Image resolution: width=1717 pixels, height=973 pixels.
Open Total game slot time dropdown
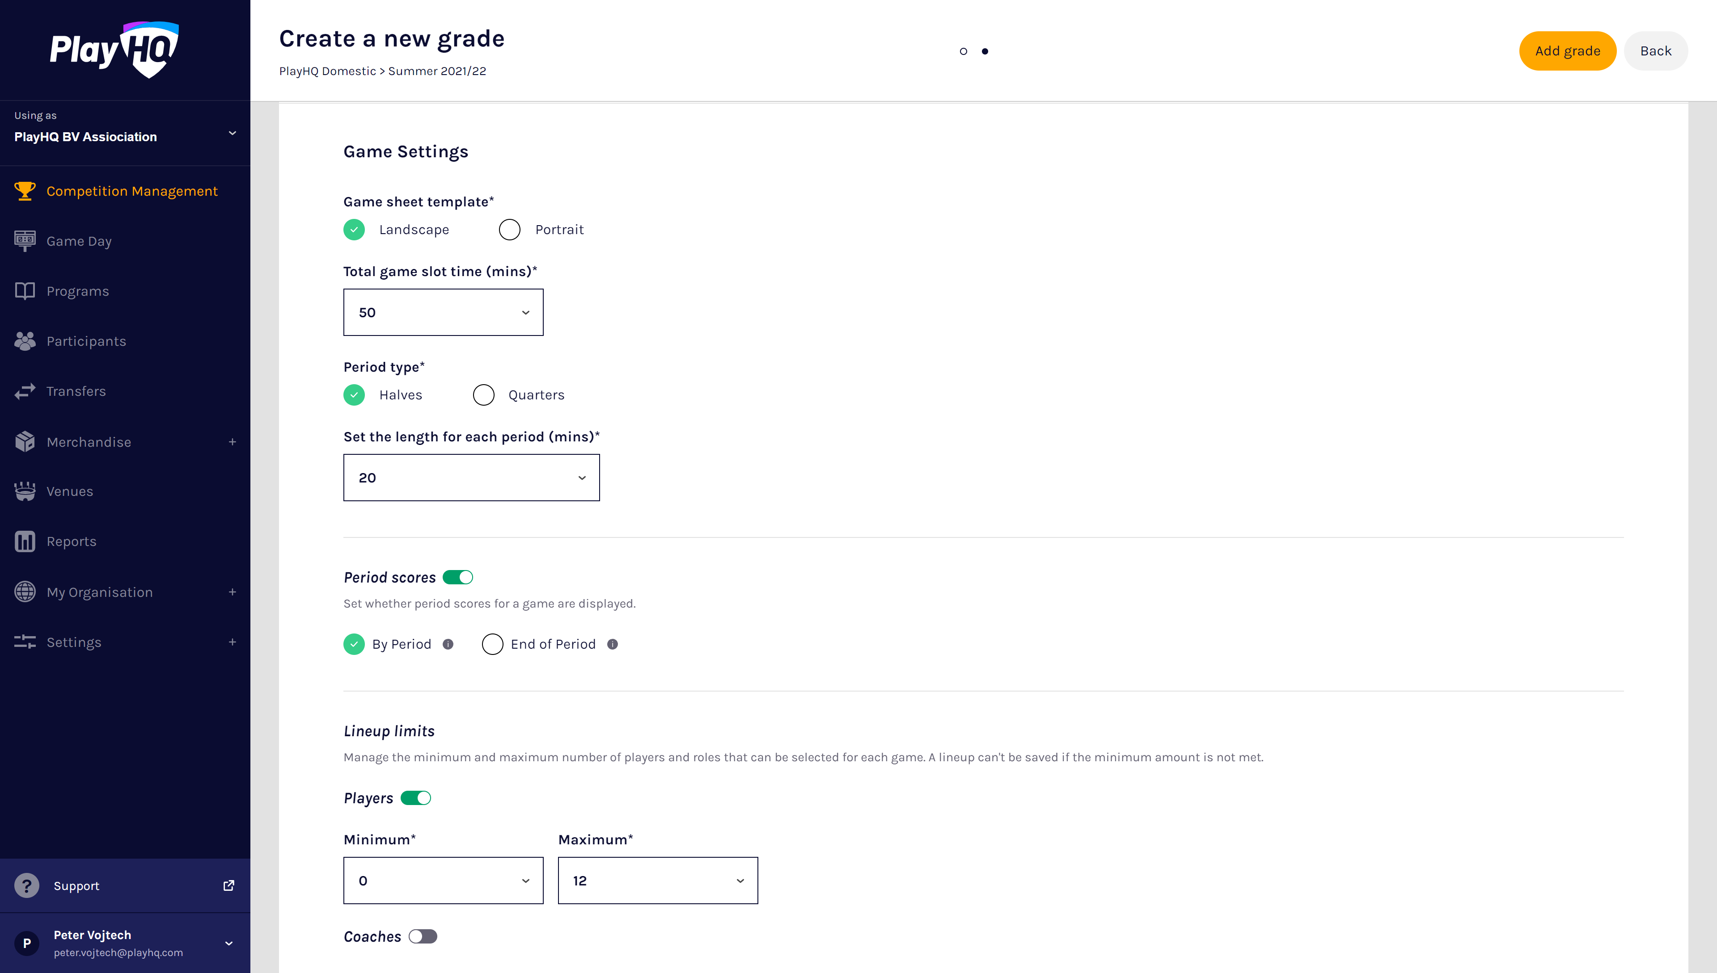click(x=444, y=312)
